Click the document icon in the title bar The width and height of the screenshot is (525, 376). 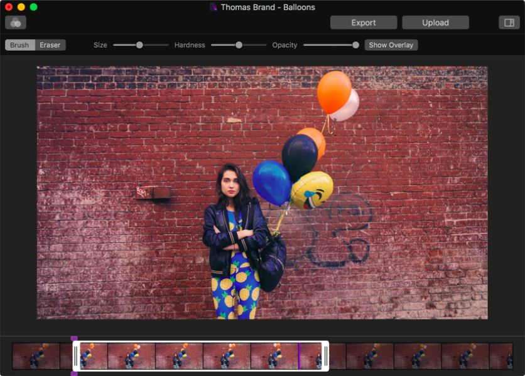click(x=214, y=7)
